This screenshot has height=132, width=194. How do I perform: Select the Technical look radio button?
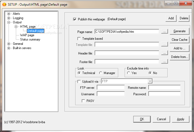point(79,73)
